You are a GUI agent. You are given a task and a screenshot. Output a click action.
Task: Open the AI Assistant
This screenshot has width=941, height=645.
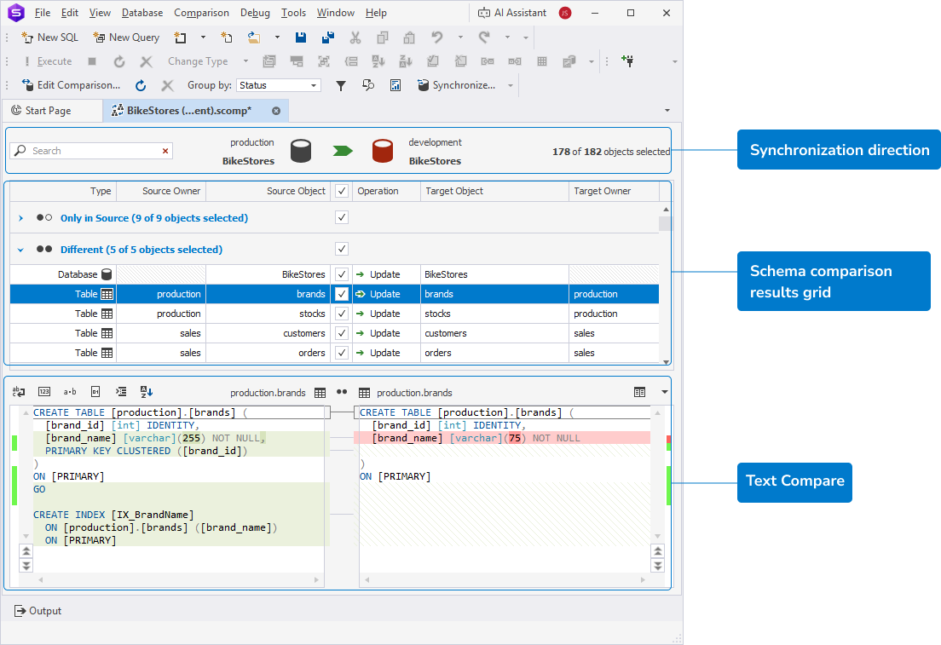511,12
